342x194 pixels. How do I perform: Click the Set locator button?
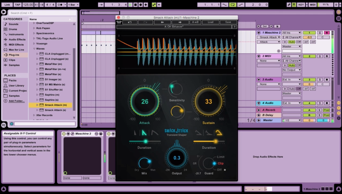(264, 26)
